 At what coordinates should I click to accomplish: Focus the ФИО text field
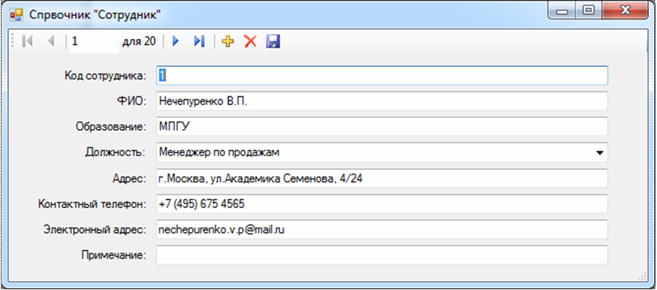point(381,101)
